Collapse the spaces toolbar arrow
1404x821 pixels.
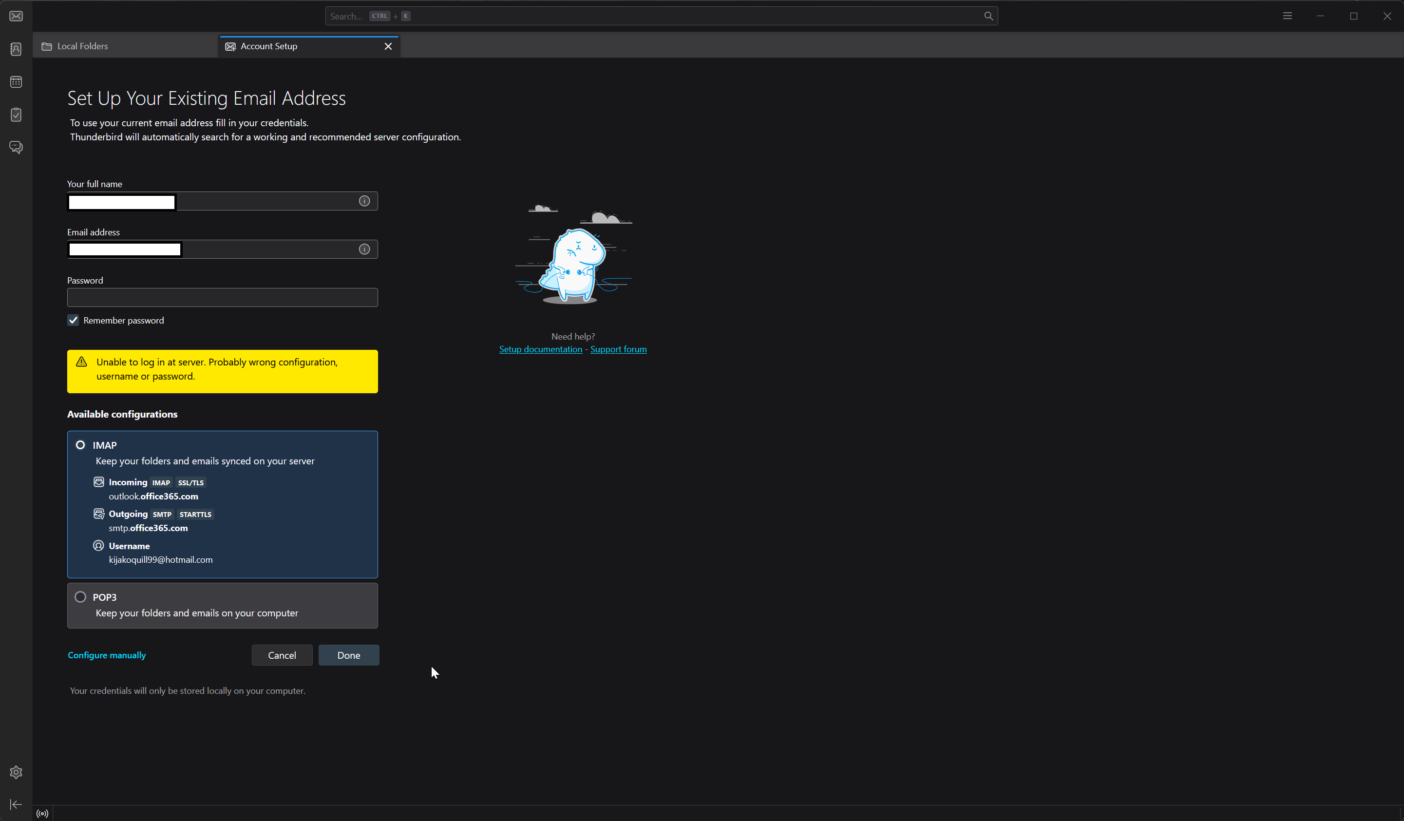[16, 804]
